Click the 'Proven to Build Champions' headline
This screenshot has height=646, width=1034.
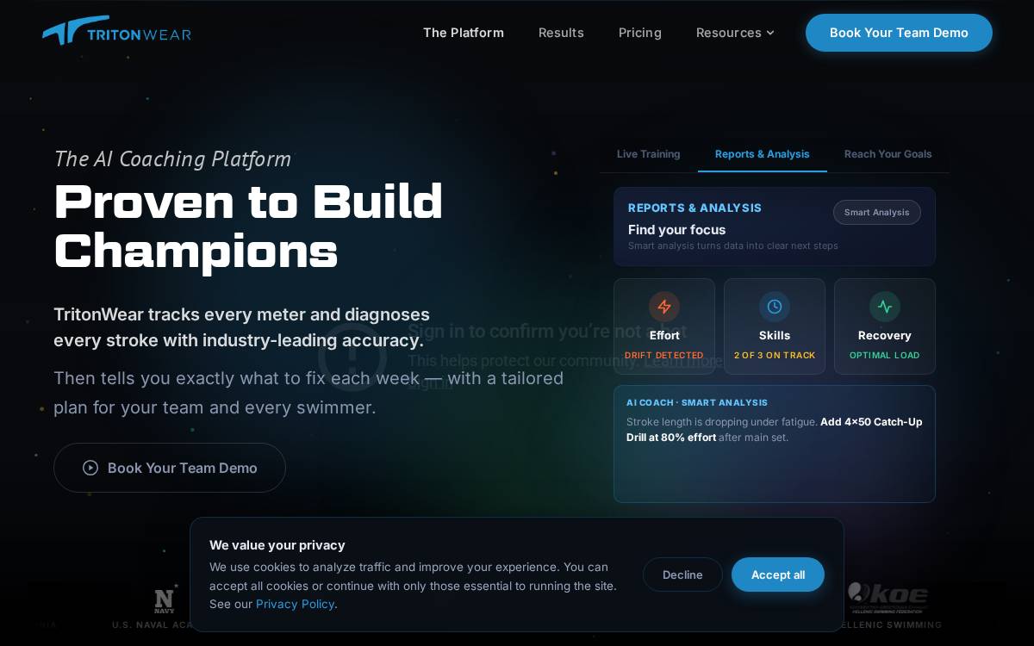(x=248, y=226)
